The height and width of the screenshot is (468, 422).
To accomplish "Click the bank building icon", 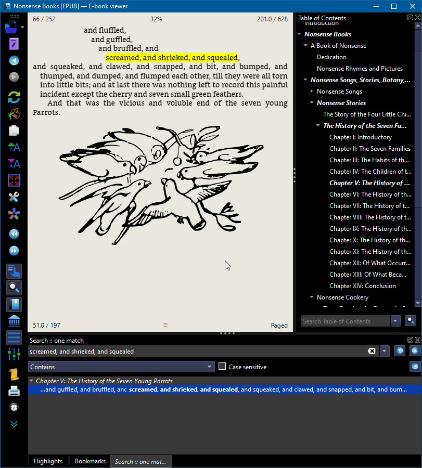I will (x=14, y=321).
